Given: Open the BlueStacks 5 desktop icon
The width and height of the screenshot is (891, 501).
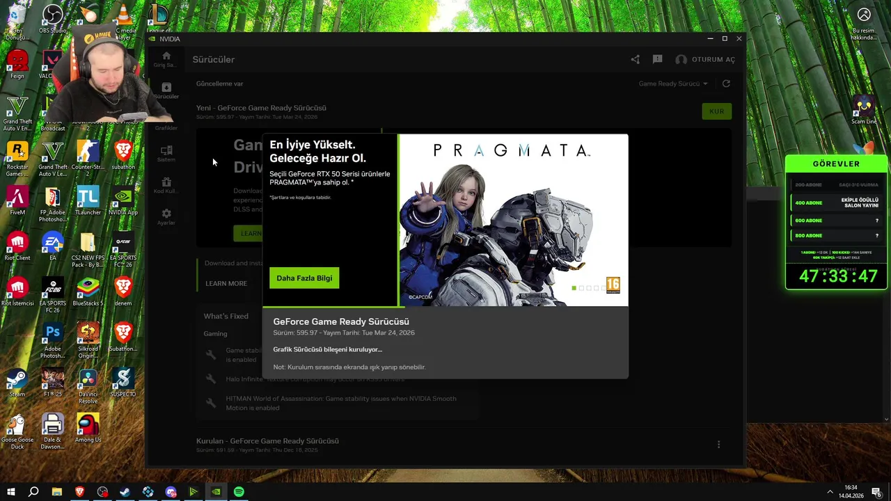Looking at the screenshot, I should [x=88, y=292].
